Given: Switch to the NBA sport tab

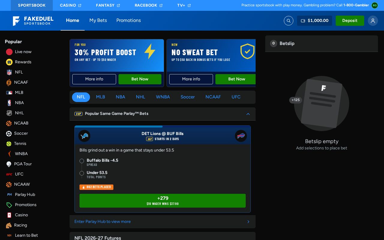Looking at the screenshot, I should click(120, 97).
